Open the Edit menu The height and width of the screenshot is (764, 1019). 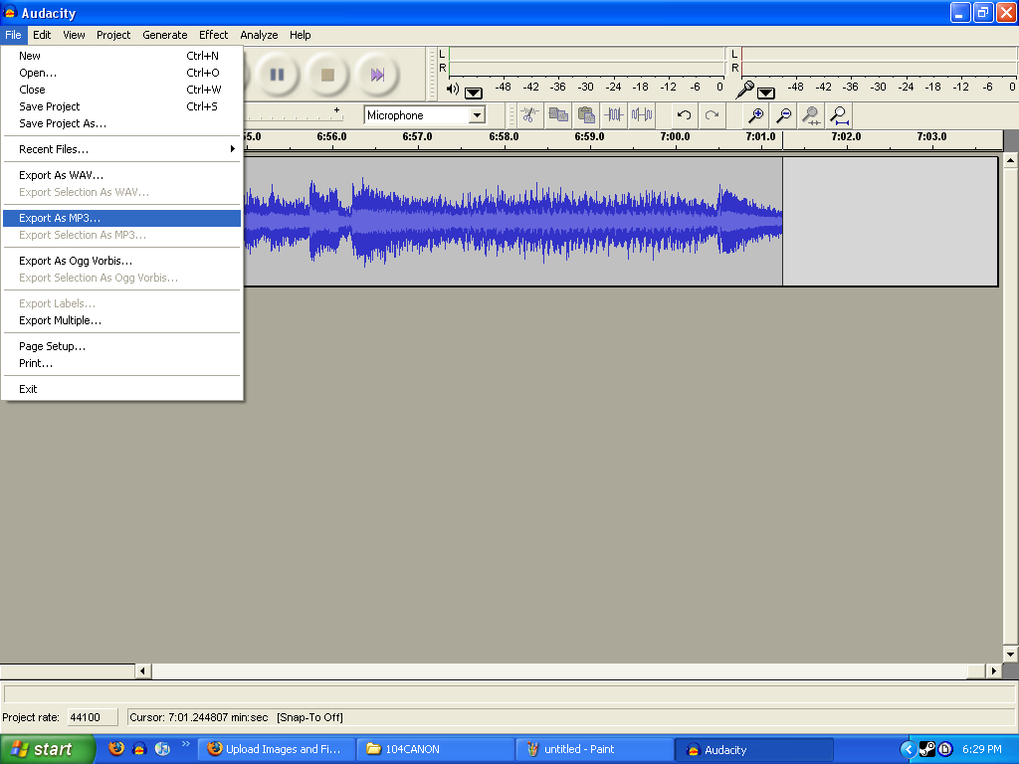tap(42, 35)
